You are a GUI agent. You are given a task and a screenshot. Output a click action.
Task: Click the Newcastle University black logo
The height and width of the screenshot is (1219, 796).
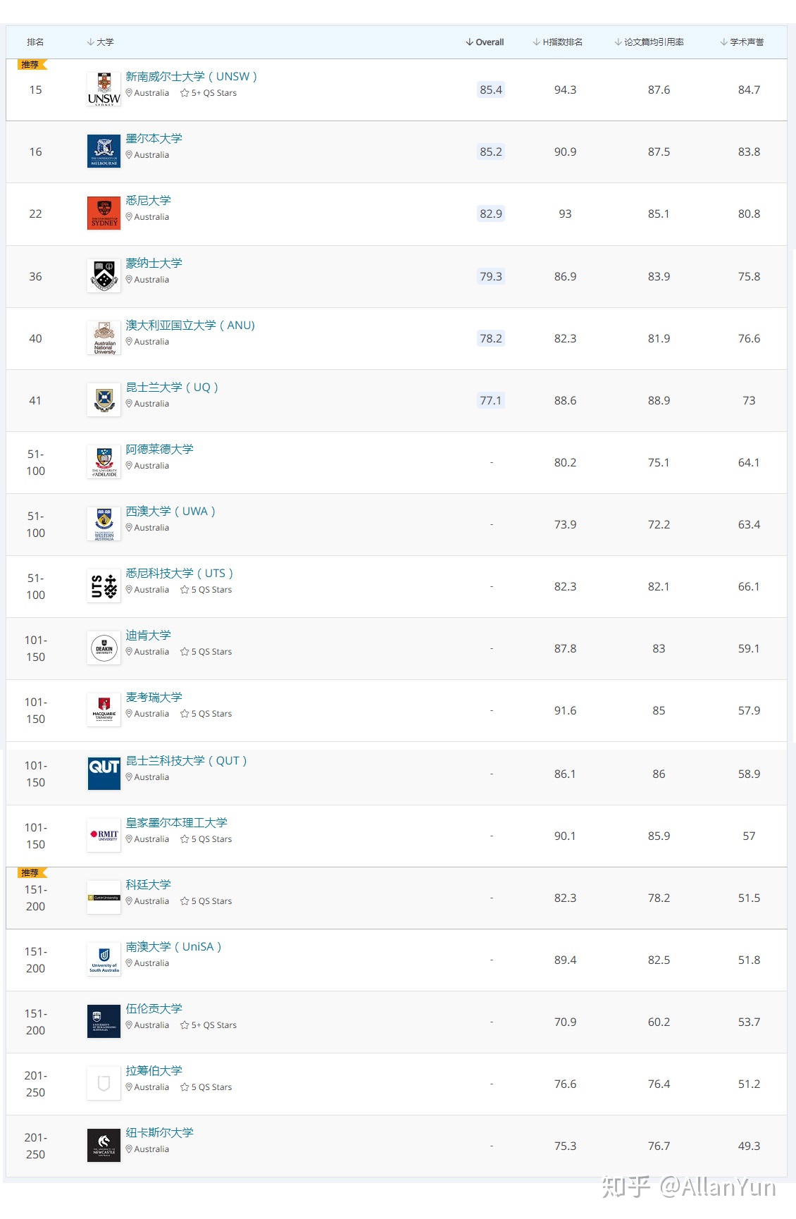tap(104, 1146)
